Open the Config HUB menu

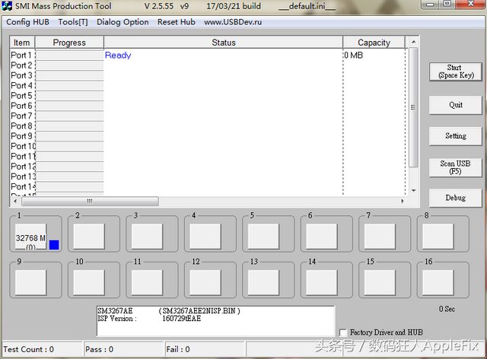[x=27, y=22]
